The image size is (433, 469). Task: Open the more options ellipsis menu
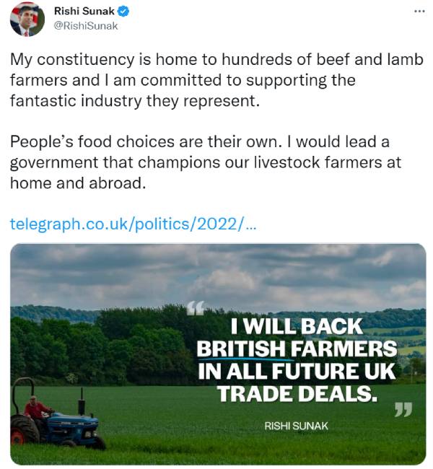[x=419, y=12]
